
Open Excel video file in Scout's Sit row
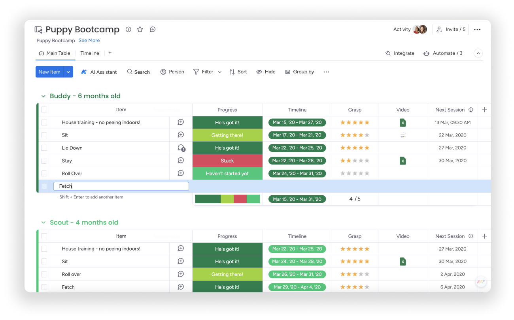pos(403,261)
